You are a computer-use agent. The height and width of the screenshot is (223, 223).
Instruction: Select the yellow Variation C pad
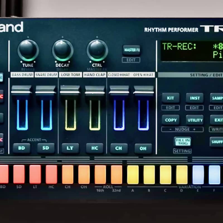pos(165,175)
